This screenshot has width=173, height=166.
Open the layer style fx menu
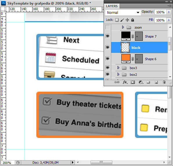125,82
